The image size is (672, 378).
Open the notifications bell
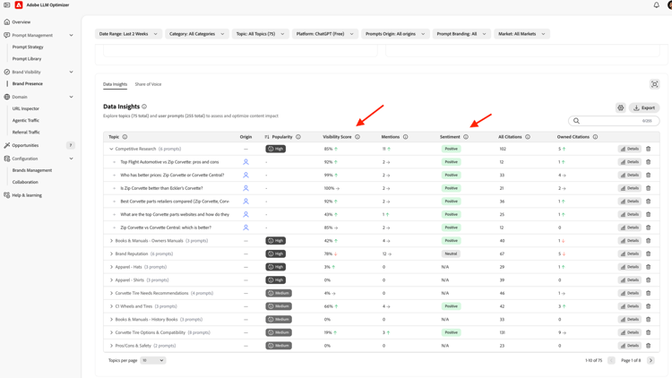[656, 5]
